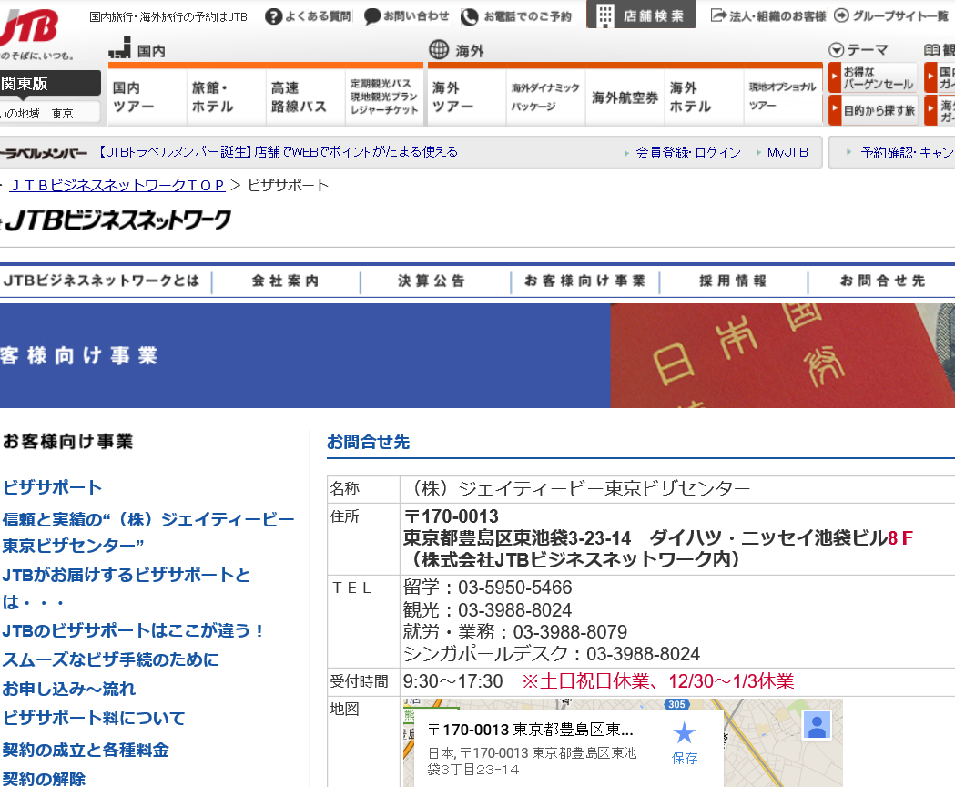The width and height of the screenshot is (955, 787).
Task: Open 国内ツアー menu item
Action: pos(147,97)
